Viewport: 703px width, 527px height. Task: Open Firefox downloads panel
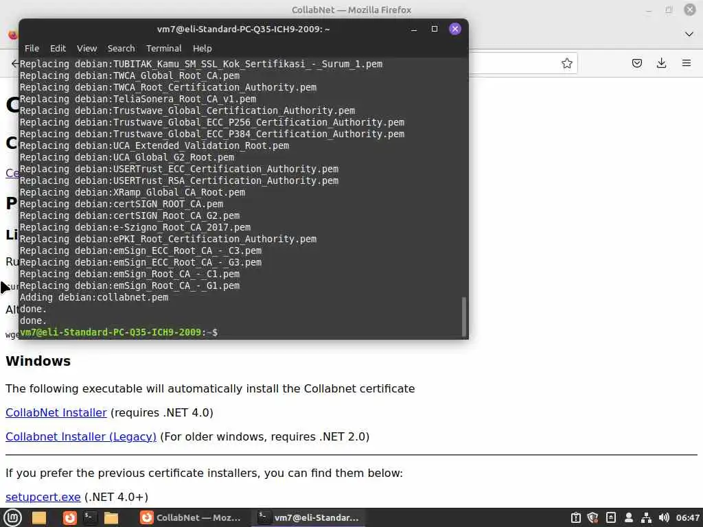pyautogui.click(x=661, y=63)
